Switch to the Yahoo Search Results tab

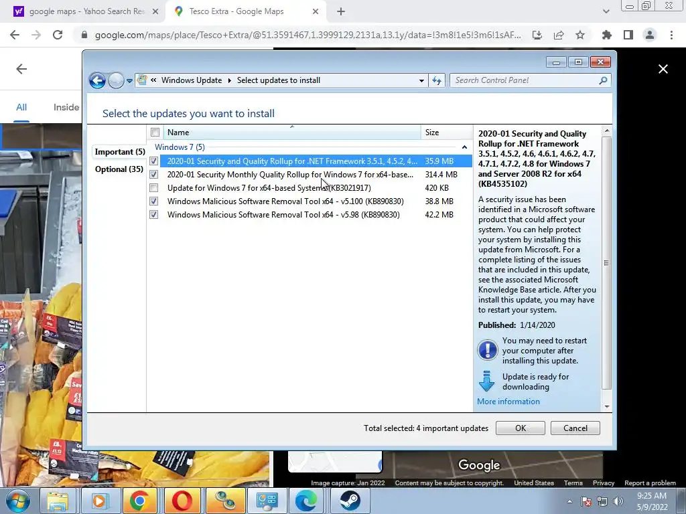point(86,11)
